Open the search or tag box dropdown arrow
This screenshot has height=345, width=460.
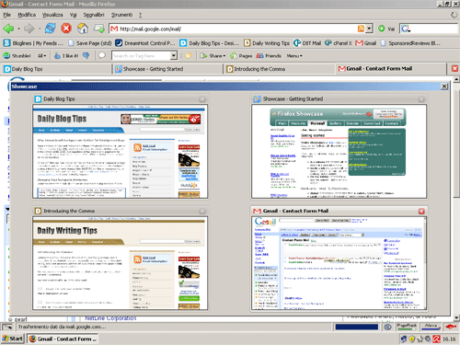tap(174, 55)
